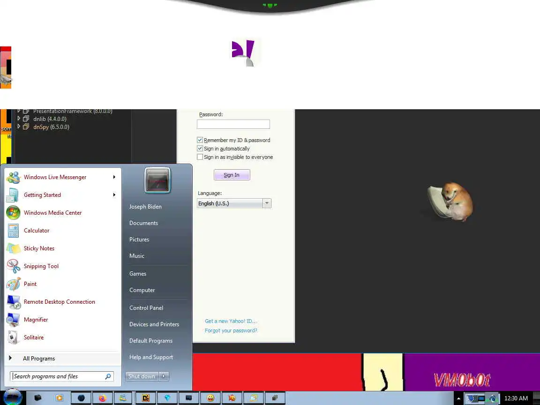Open the media player taskbar icon
The width and height of the screenshot is (540, 405).
click(59, 398)
